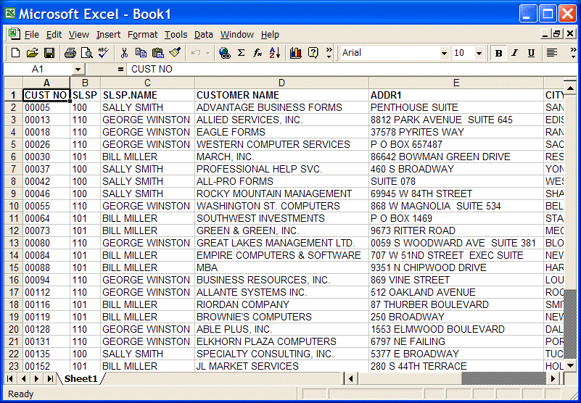Save the workbook with the floppy icon

pyautogui.click(x=49, y=53)
